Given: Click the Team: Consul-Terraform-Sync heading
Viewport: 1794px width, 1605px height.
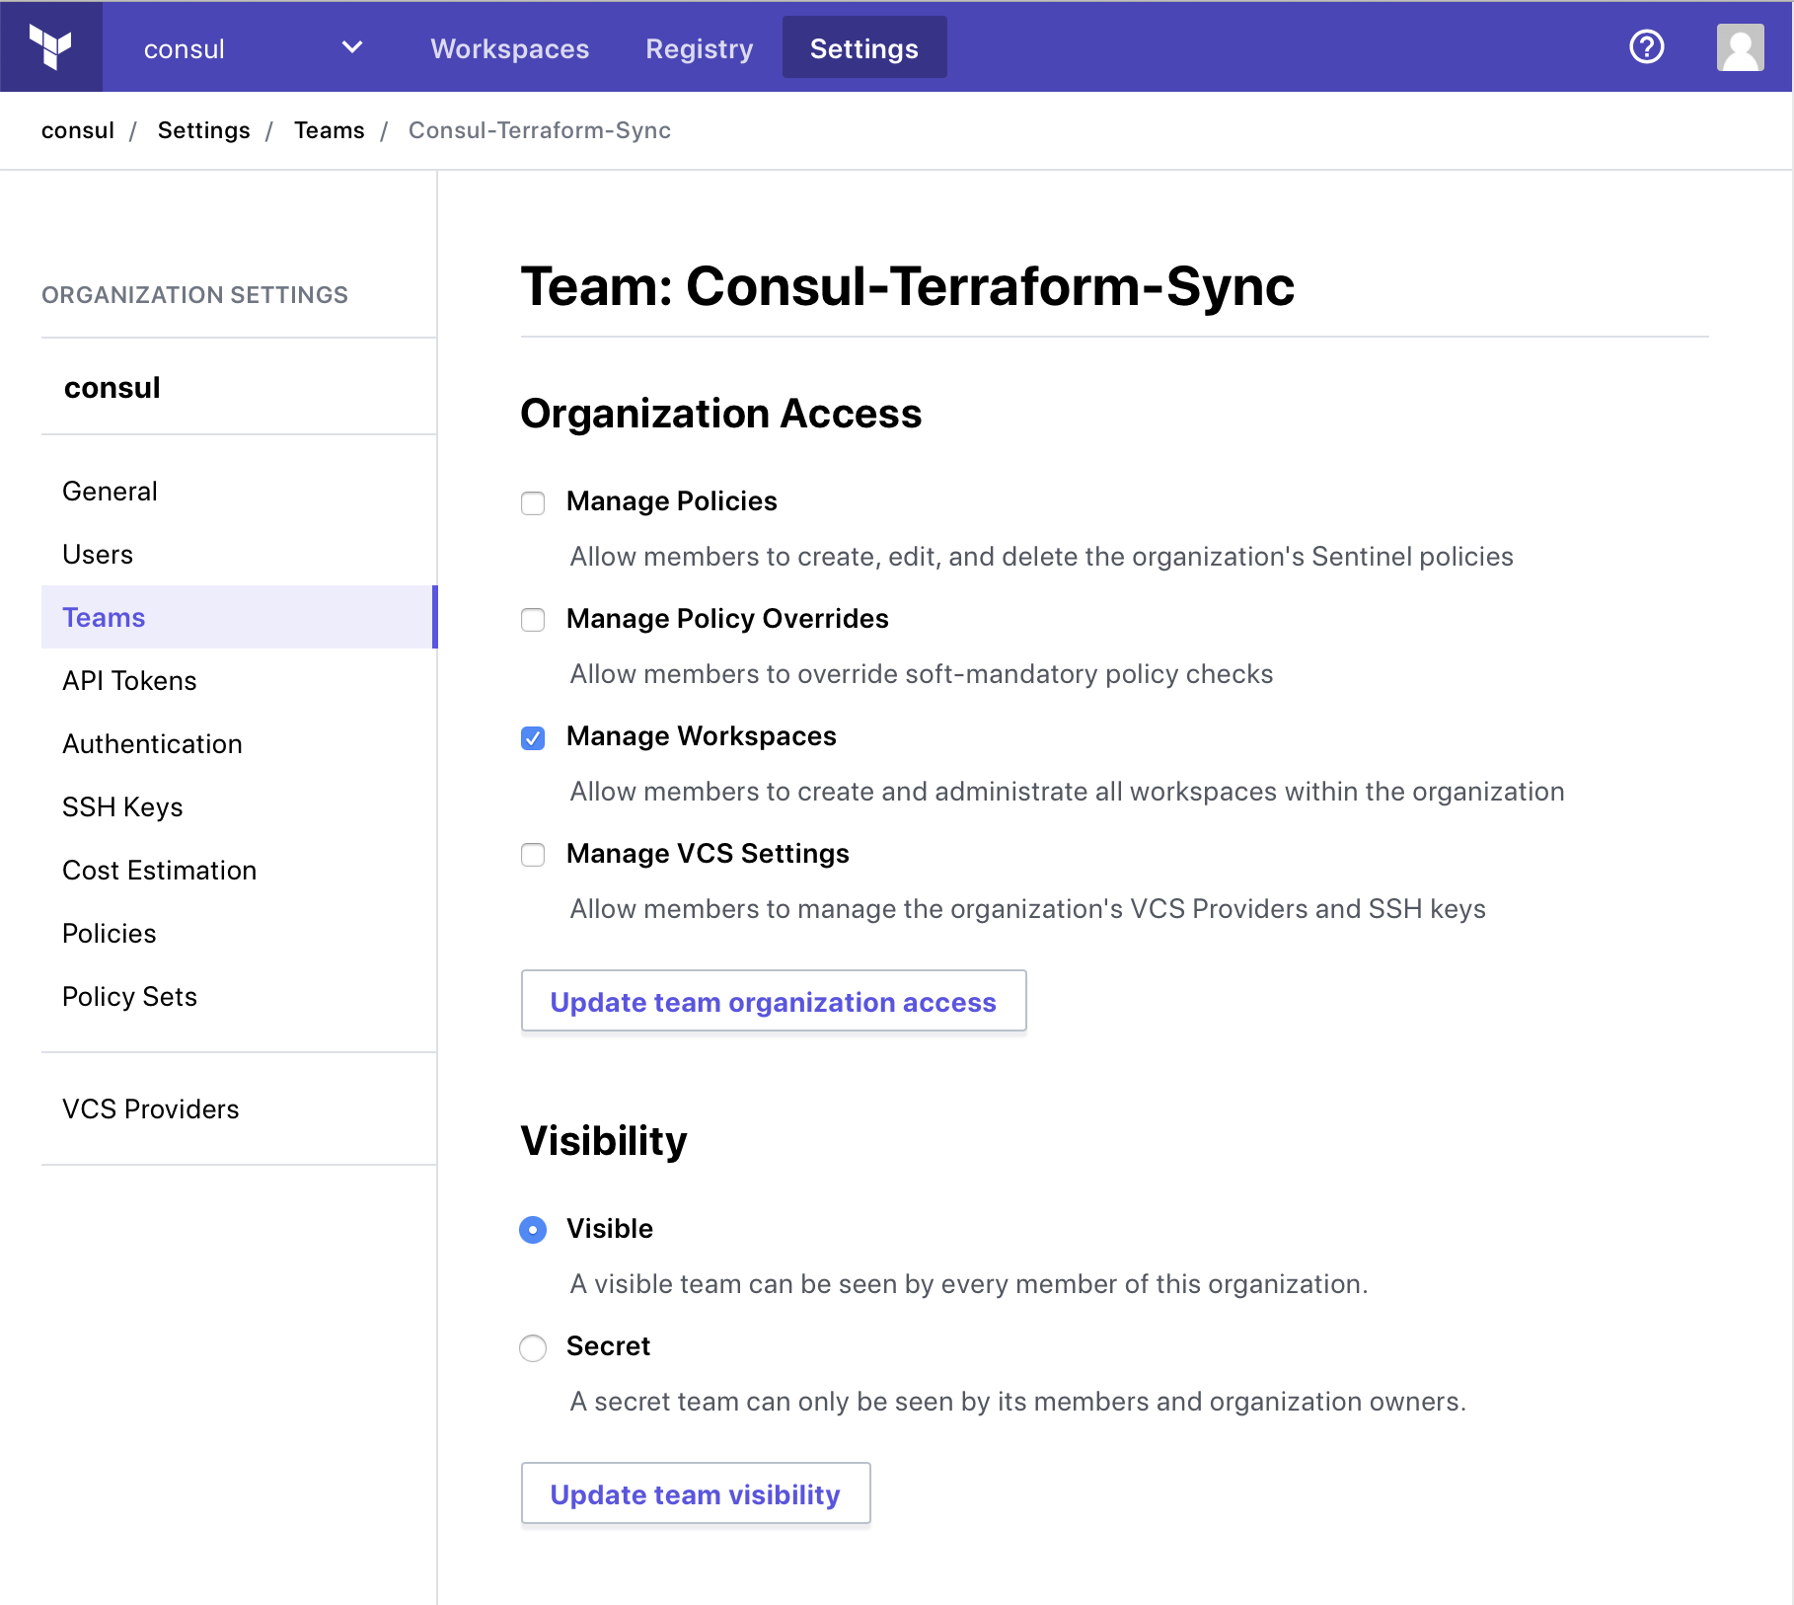Looking at the screenshot, I should click(x=907, y=286).
